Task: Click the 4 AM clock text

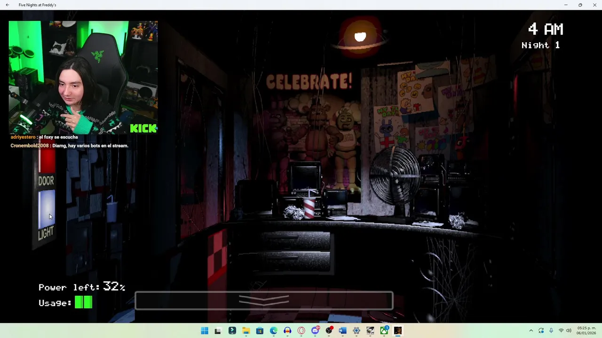Action: (546, 29)
